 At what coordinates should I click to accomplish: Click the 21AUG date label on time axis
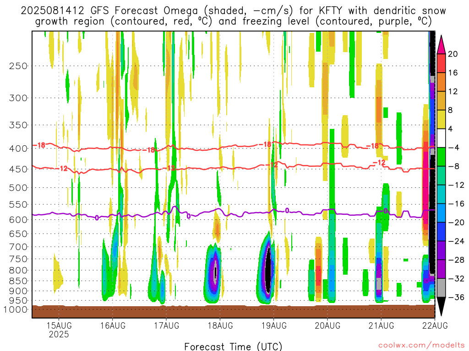click(x=381, y=325)
